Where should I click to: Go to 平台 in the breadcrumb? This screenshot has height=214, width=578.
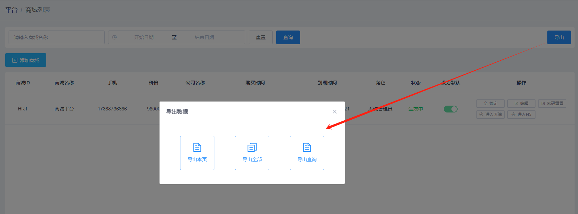point(11,10)
